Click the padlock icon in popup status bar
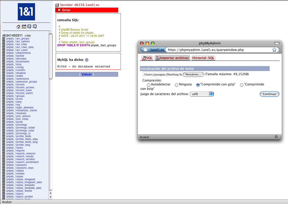The image size is (288, 204). tap(276, 137)
